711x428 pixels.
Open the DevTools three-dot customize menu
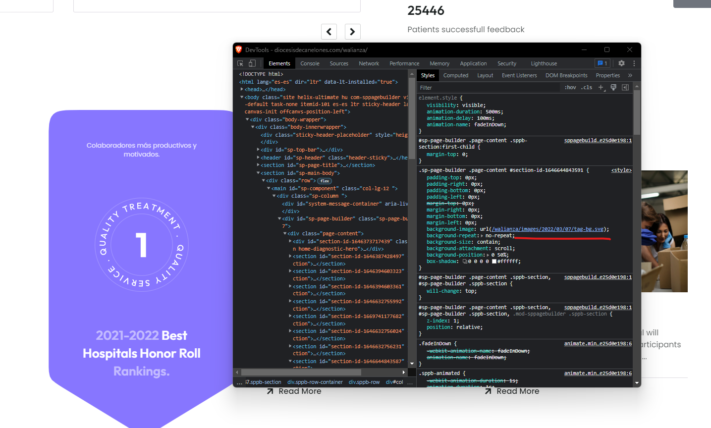coord(634,63)
